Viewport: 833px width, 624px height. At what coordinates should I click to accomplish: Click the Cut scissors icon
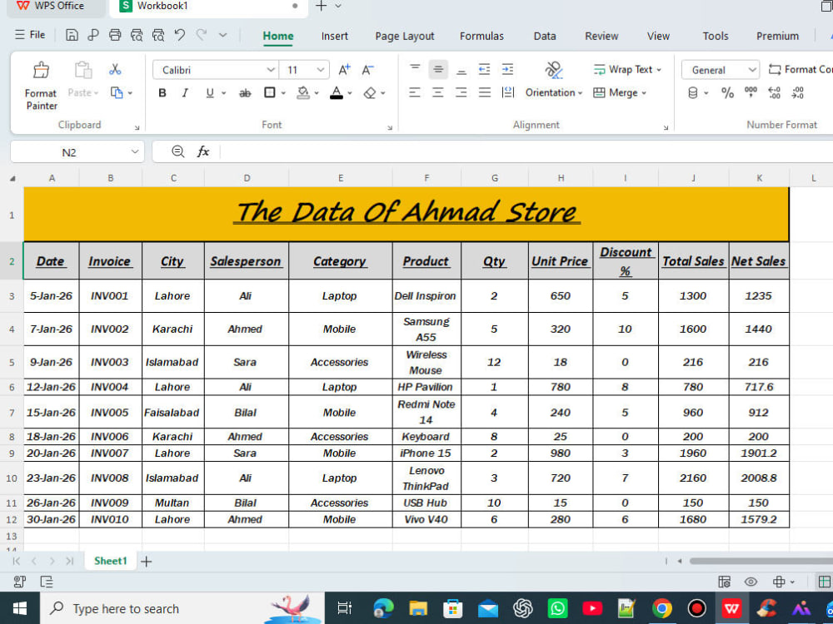pos(115,70)
